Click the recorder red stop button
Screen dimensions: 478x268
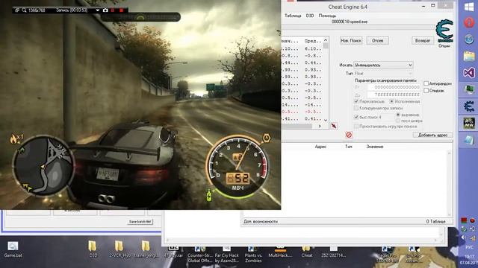121,10
